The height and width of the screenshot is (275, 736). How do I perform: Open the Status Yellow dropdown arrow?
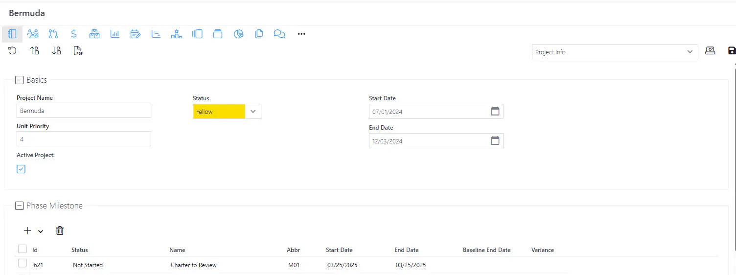click(253, 112)
